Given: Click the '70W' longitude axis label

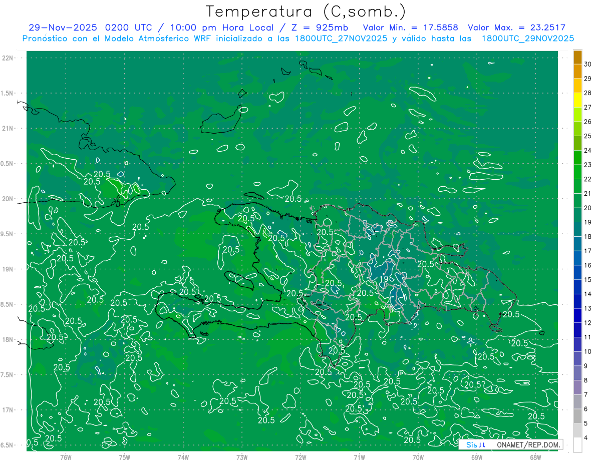Looking at the screenshot, I should click(x=418, y=457).
